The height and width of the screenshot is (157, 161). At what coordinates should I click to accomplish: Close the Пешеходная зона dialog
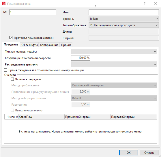pyautogui.click(x=155, y=4)
